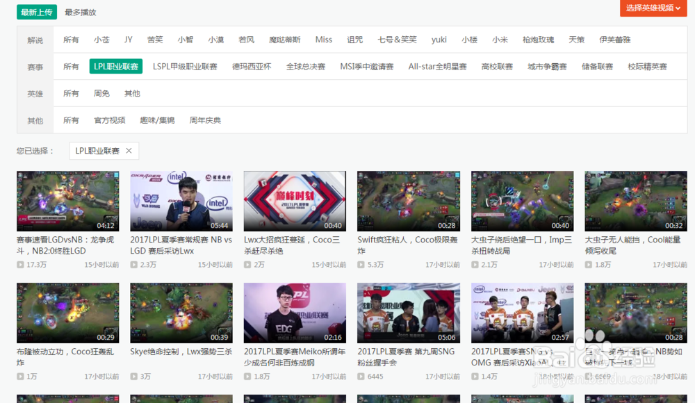
Task: Select commentator filter Miss
Action: (x=324, y=40)
